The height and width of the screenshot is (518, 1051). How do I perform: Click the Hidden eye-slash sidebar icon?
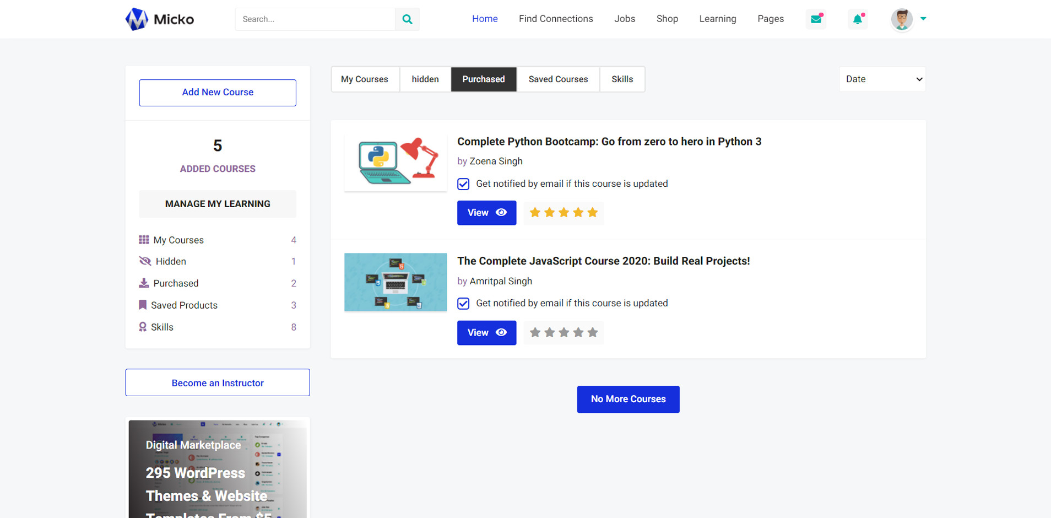tap(145, 261)
